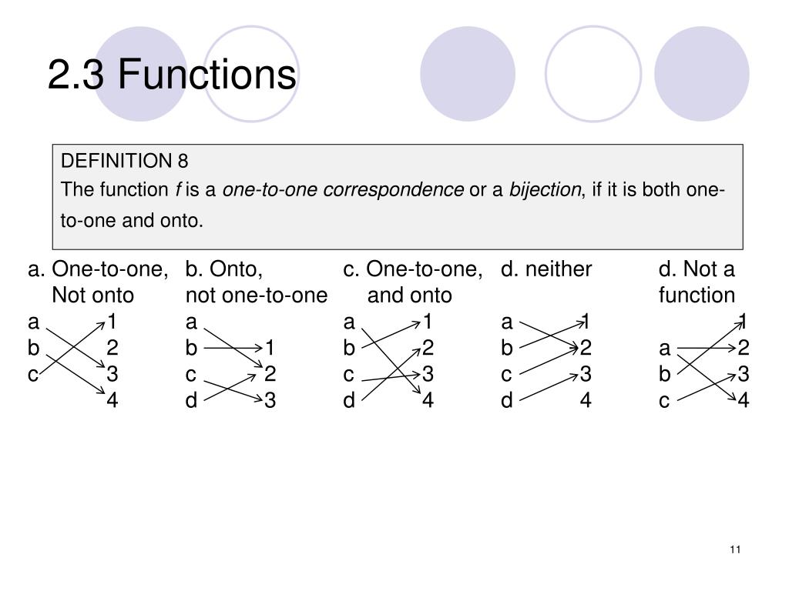
Task: Select the 'b. Onto, not one-to-one' label
Action: click(x=257, y=282)
